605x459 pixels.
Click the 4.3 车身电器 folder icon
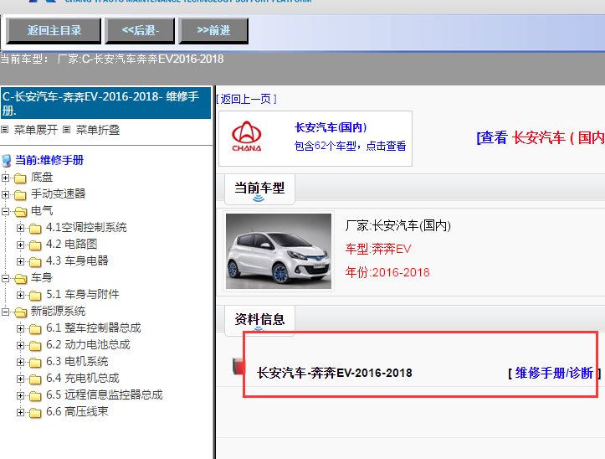coord(35,261)
